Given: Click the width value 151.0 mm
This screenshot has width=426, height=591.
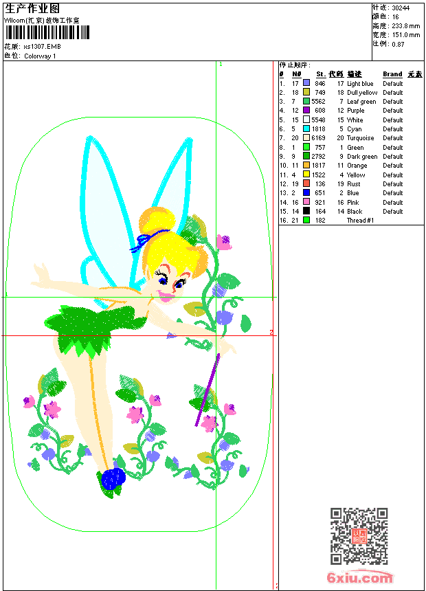Looking at the screenshot, I should pyautogui.click(x=405, y=35).
